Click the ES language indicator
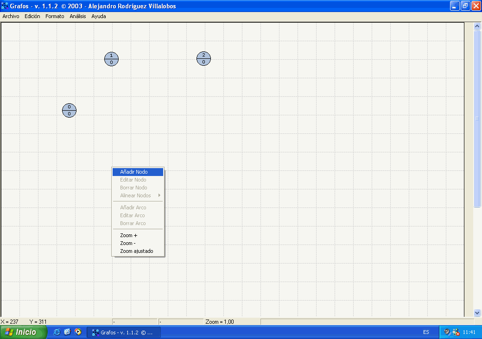This screenshot has width=482, height=339. pos(426,332)
